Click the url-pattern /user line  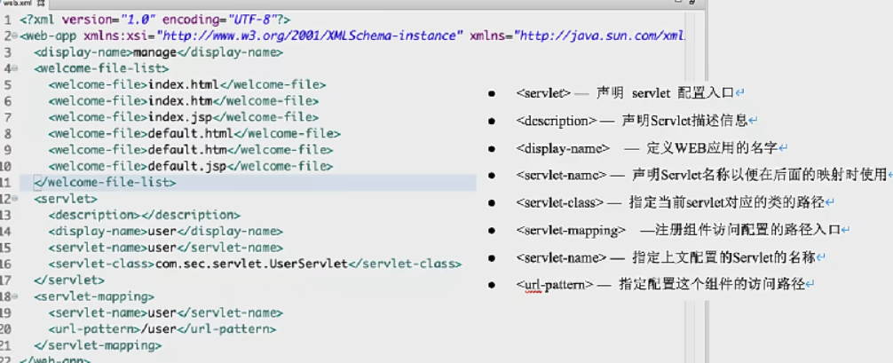(162, 329)
